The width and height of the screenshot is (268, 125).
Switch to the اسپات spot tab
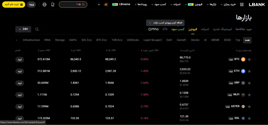205,29
